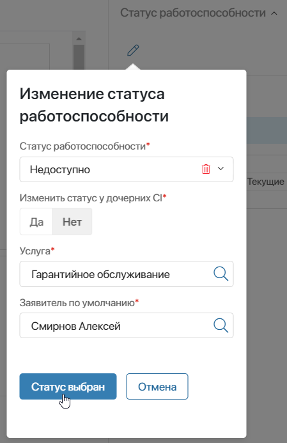Expand the Недоступно status dropdown arrow
Viewport: 287px width, 443px height.
pos(221,169)
